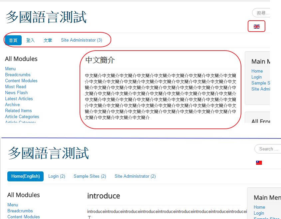This screenshot has width=281, height=219.
Task: Open the Archive module link
Action: (12, 105)
